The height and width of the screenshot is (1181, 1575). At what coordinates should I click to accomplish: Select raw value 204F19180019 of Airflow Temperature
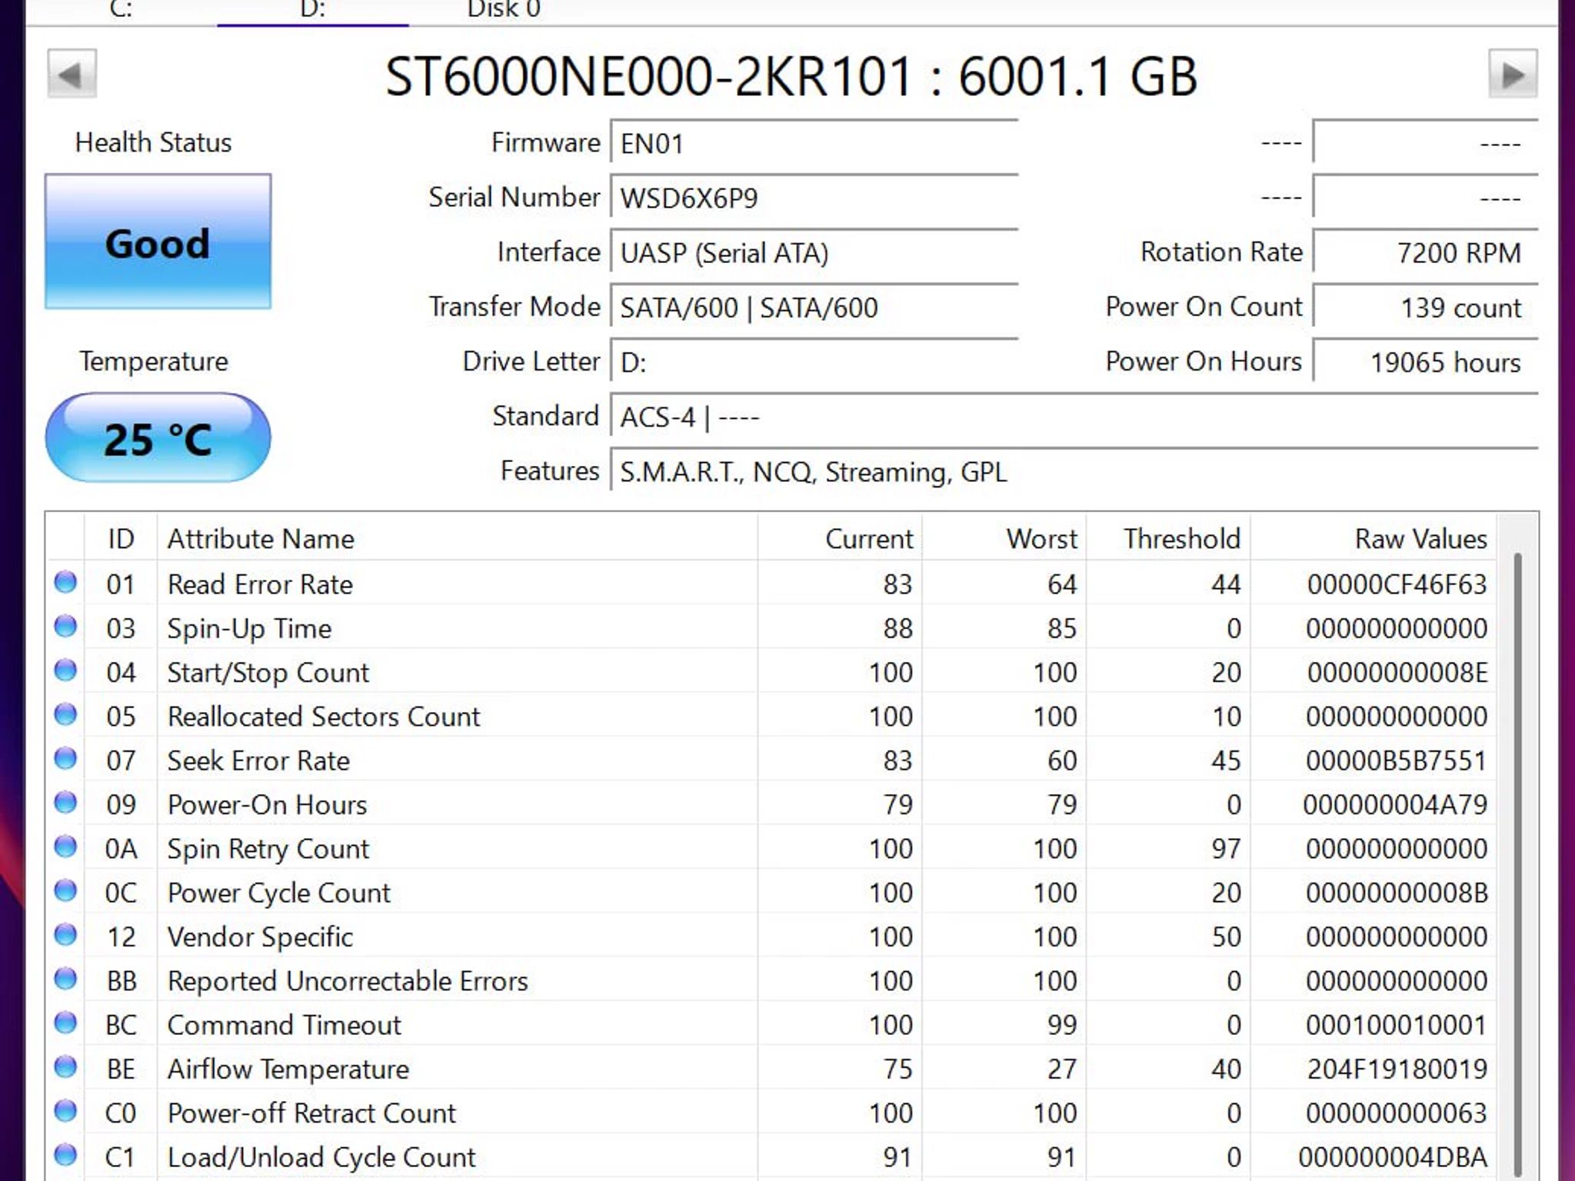tap(1397, 1069)
